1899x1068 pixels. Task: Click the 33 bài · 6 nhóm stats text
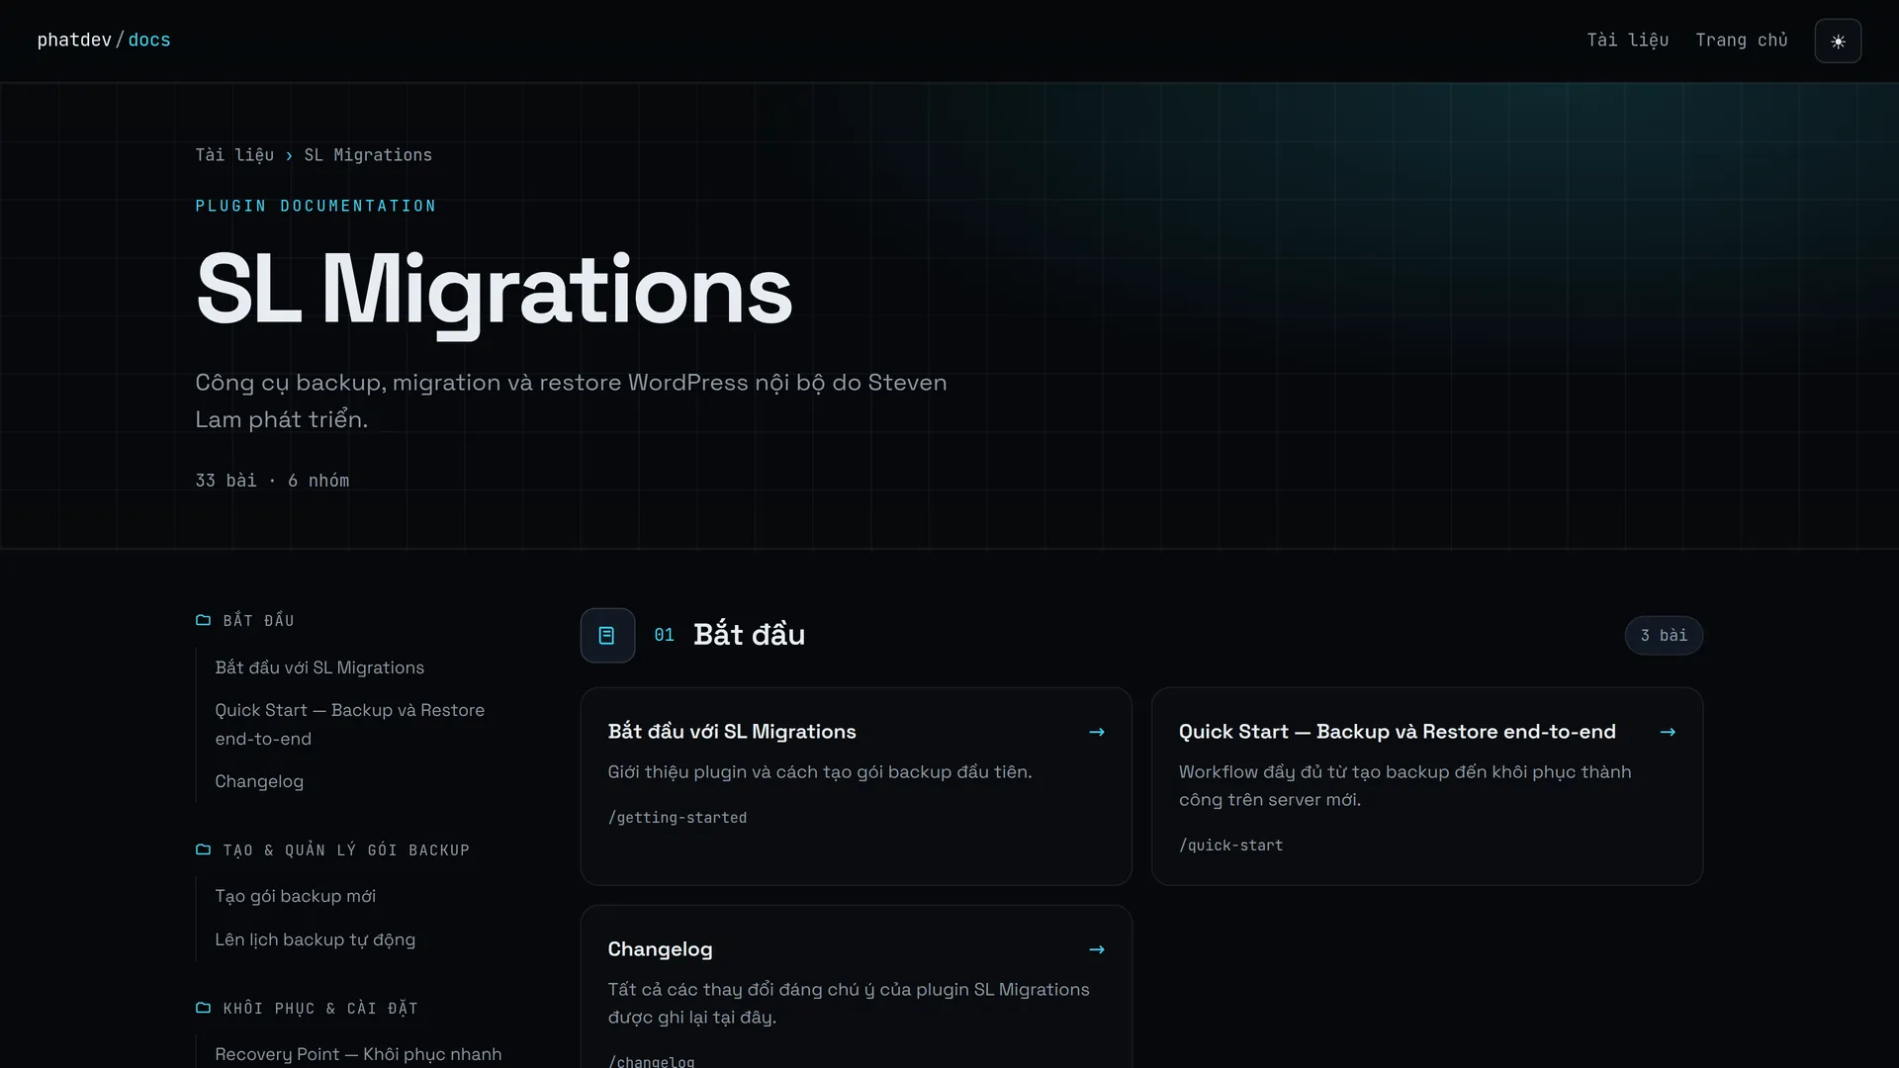click(x=272, y=481)
